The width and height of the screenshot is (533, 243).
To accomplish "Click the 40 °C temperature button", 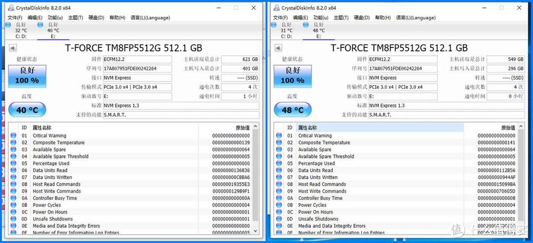I will 27,110.
